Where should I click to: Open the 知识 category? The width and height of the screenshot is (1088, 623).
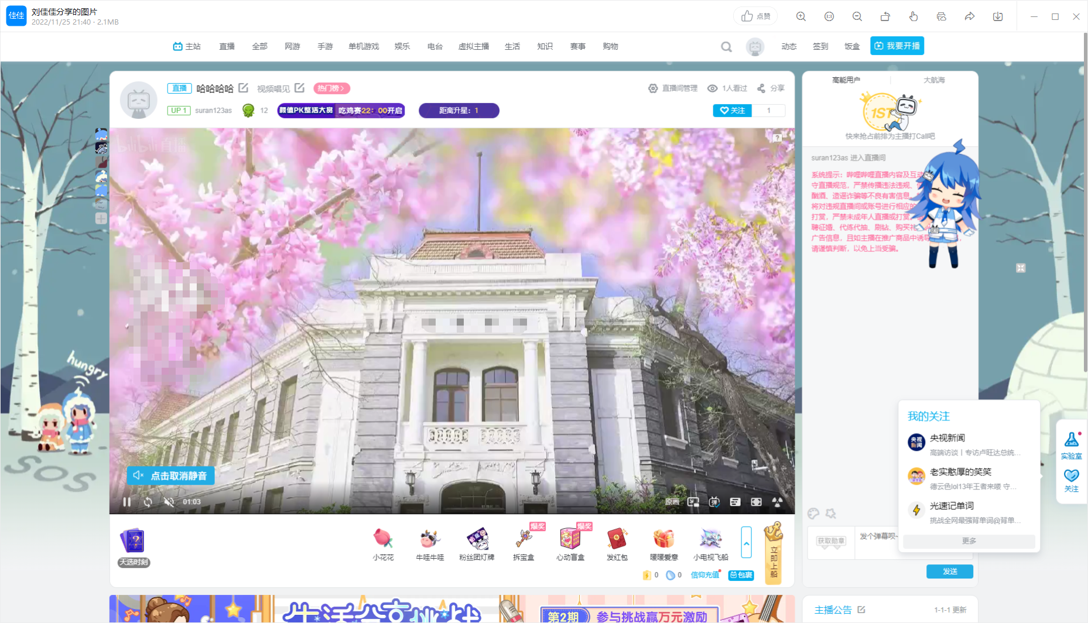click(545, 46)
